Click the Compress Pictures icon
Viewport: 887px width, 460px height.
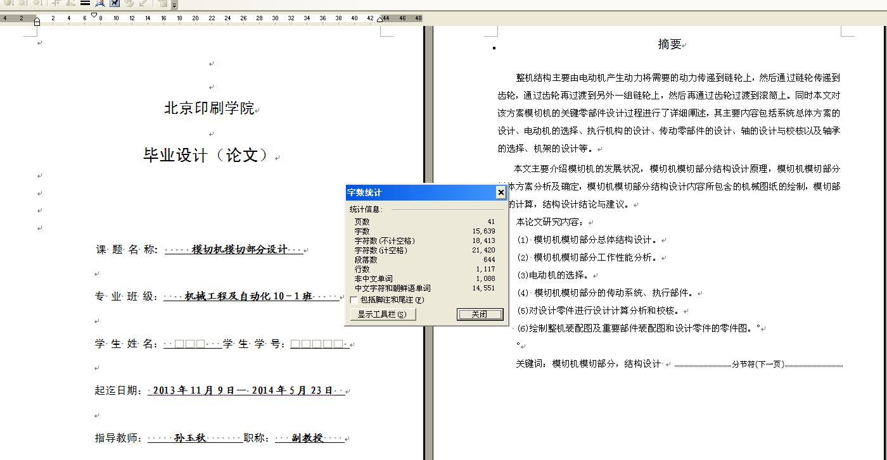(x=100, y=4)
